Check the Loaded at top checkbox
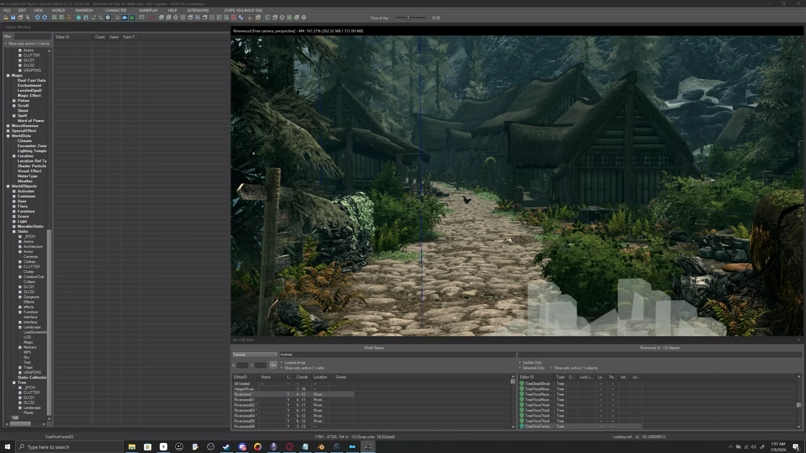Viewport: 806px width, 453px height. 282,362
